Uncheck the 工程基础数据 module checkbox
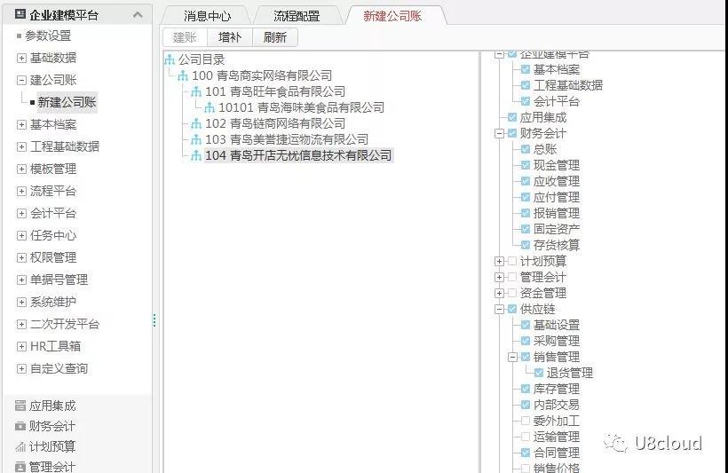The image size is (728, 473). 526,85
